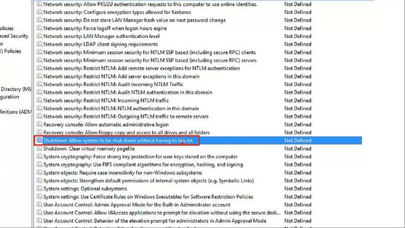405x228 pixels.
Task: Click 'Not Defined' value of the highlighted Shutdown row
Action: 298,141
